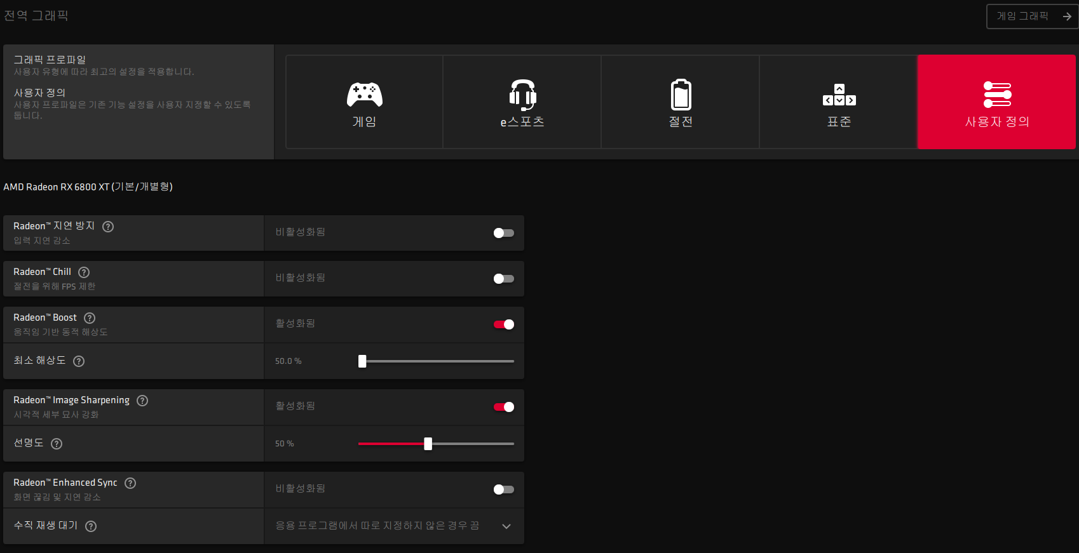1079x553 pixels.
Task: Click AMD Radeon RX 6800 XT label
Action: (88, 187)
